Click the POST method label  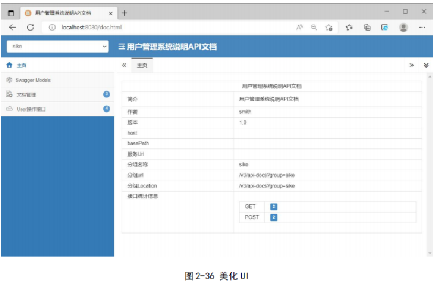pyautogui.click(x=252, y=217)
